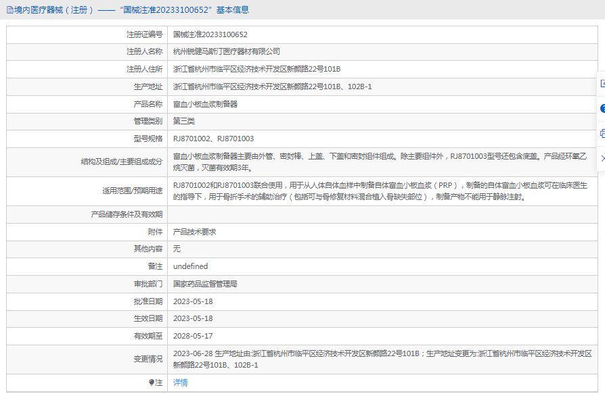Select product name 富血小板血浆制备器
The image size is (605, 394).
(x=205, y=104)
